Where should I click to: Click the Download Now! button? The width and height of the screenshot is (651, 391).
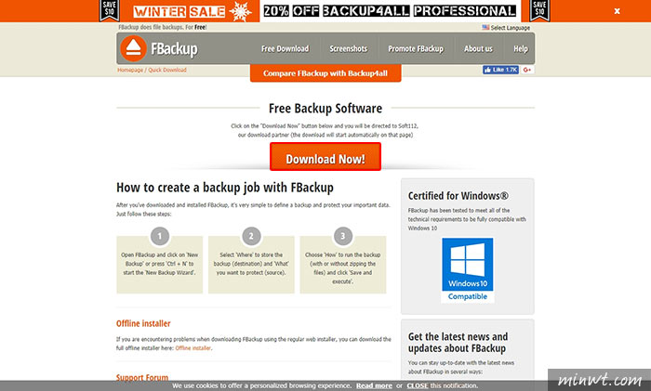pyautogui.click(x=325, y=157)
